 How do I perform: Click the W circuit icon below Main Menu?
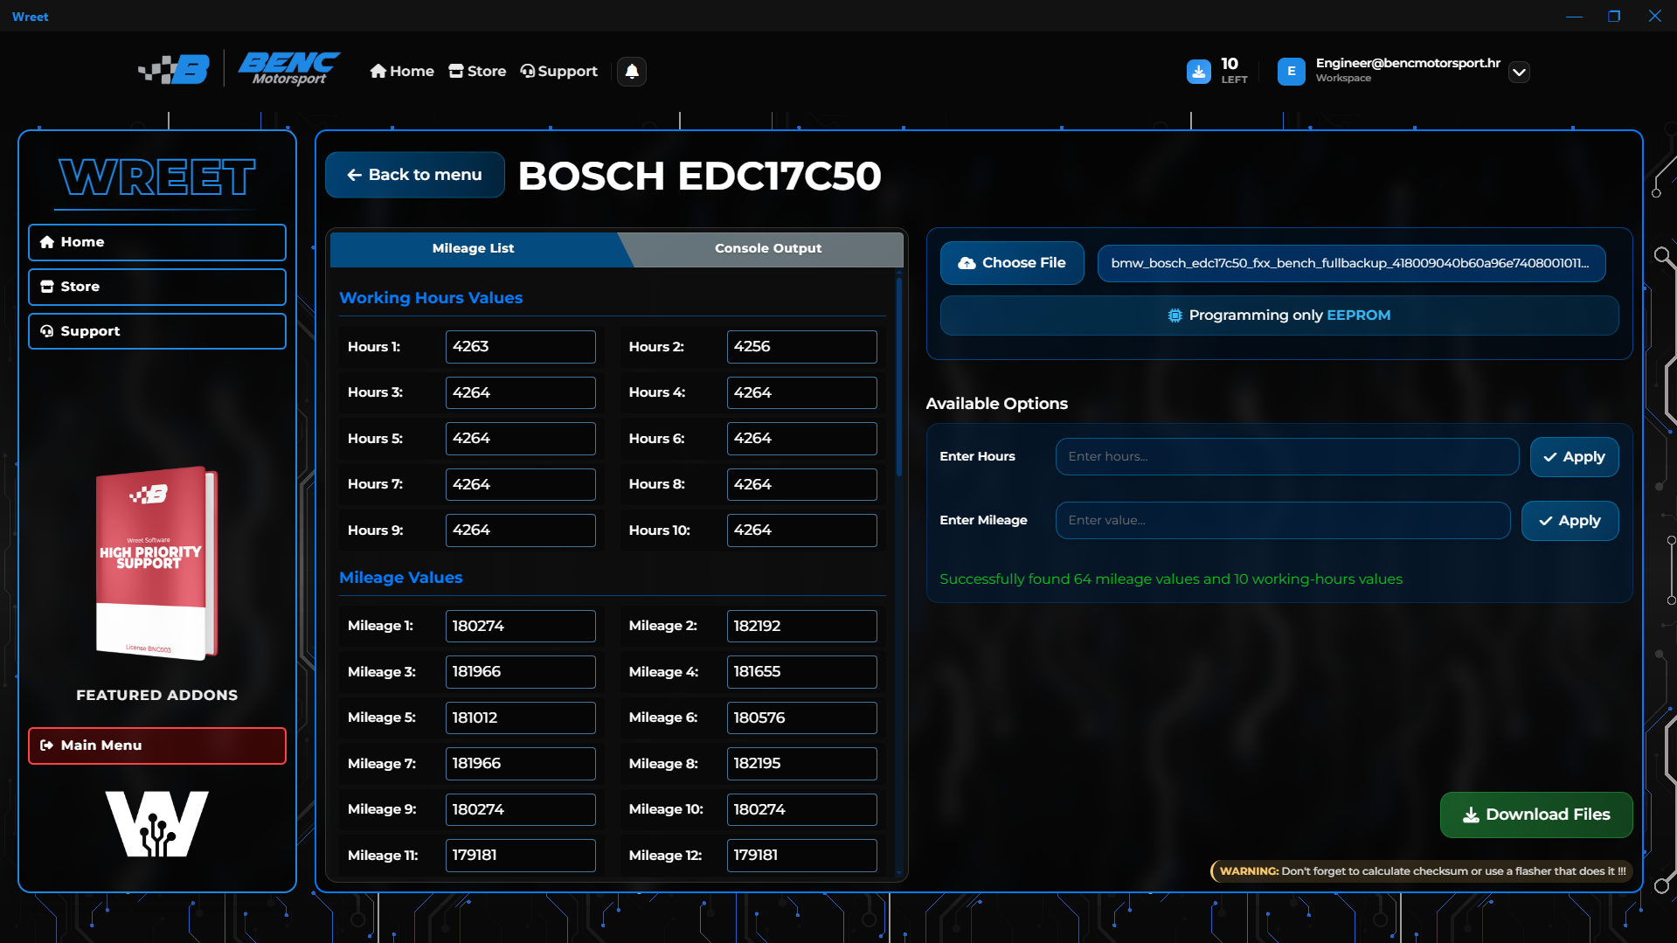156,822
